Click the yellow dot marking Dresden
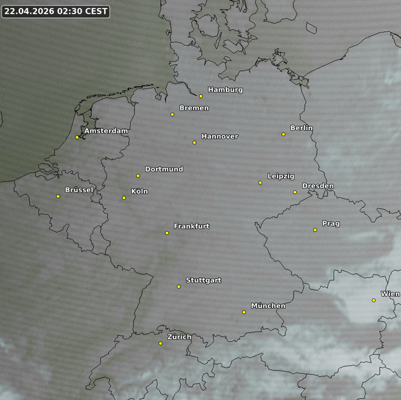 tap(295, 192)
